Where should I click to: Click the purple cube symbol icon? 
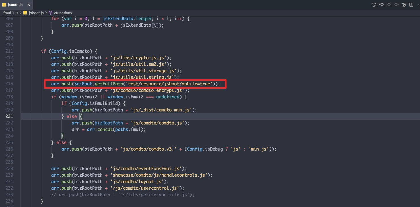point(50,13)
